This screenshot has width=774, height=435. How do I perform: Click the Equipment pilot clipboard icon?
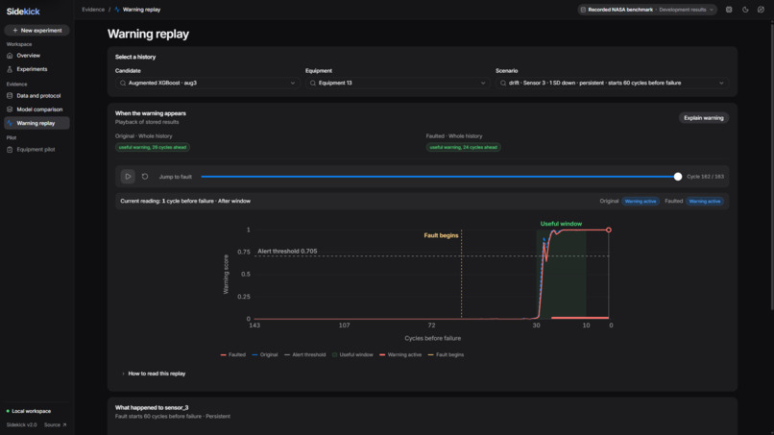pos(10,150)
